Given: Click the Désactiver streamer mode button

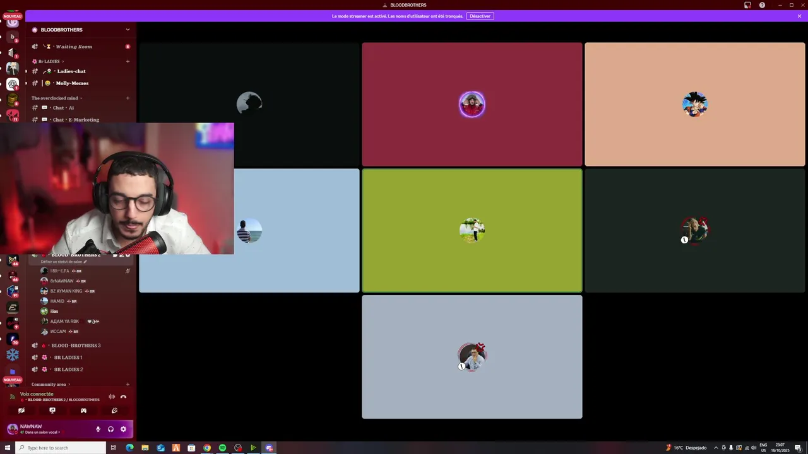Looking at the screenshot, I should (x=480, y=16).
